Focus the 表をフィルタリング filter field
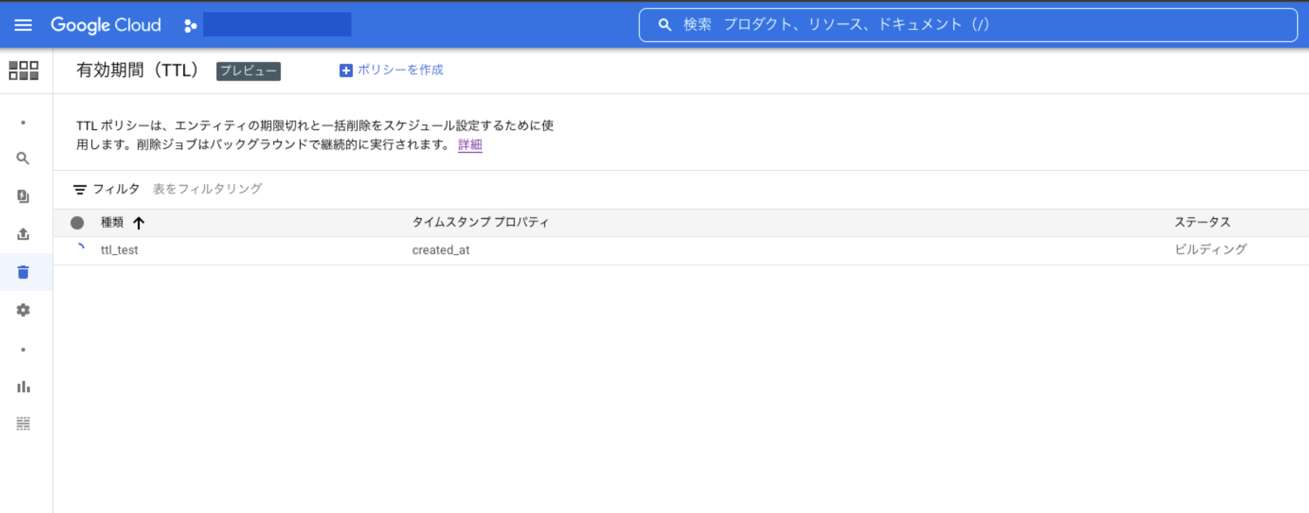 pos(207,189)
